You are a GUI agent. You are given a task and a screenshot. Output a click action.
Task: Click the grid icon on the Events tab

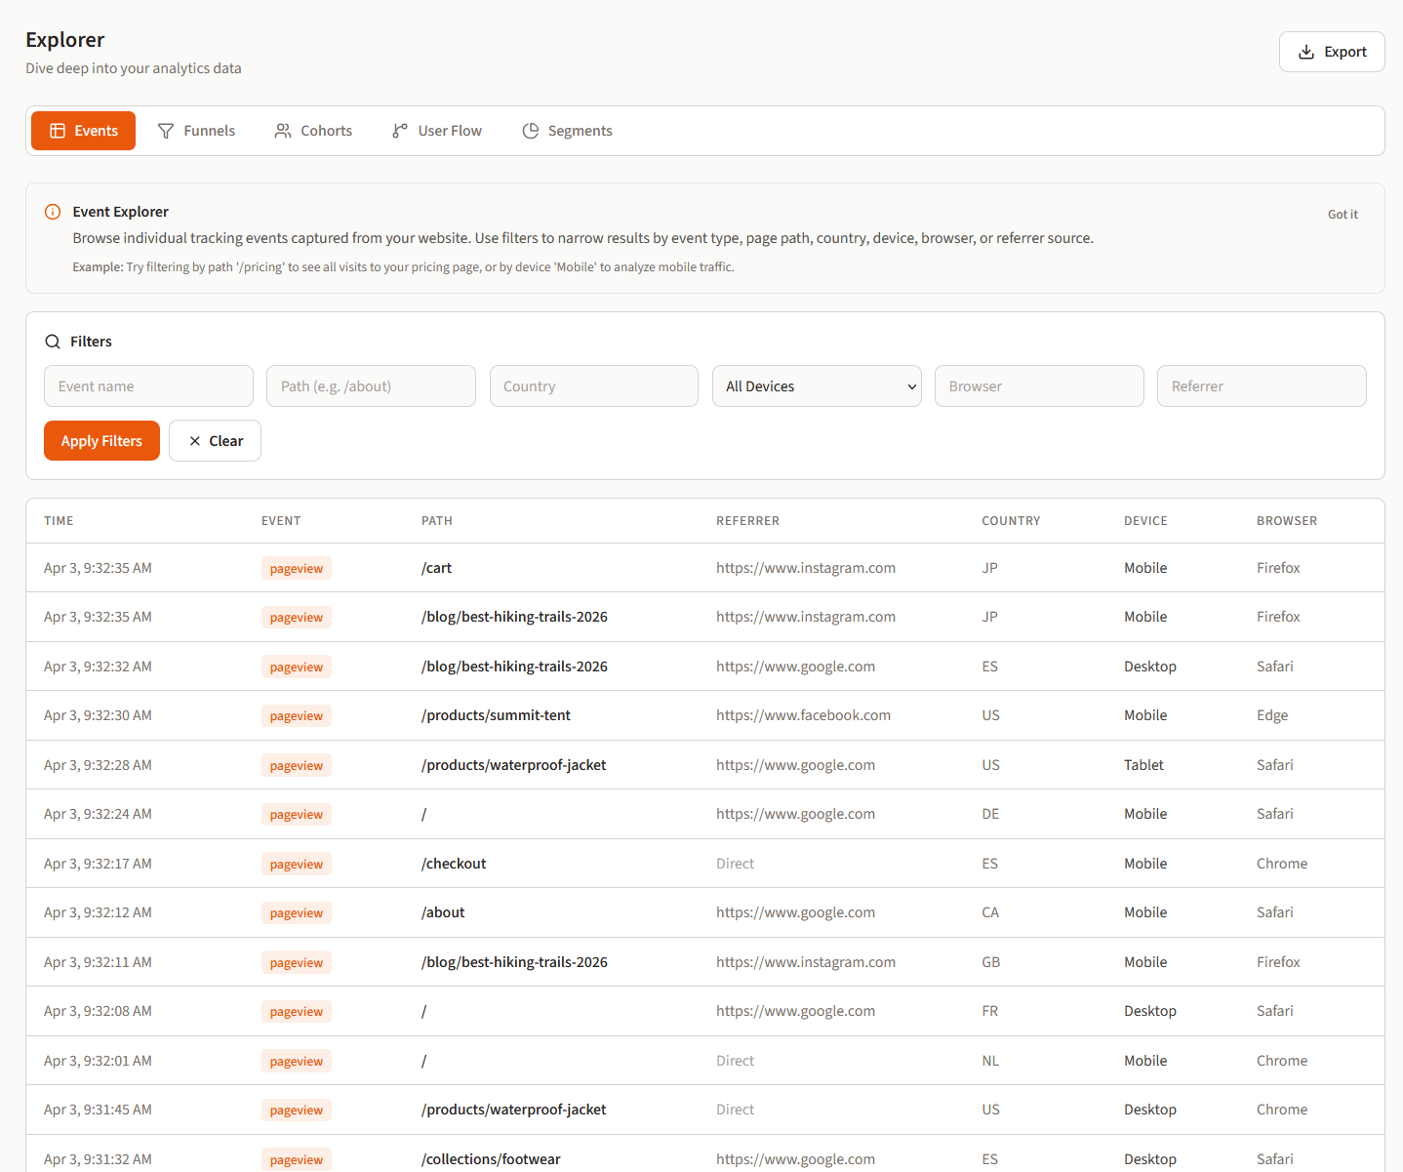tap(58, 130)
